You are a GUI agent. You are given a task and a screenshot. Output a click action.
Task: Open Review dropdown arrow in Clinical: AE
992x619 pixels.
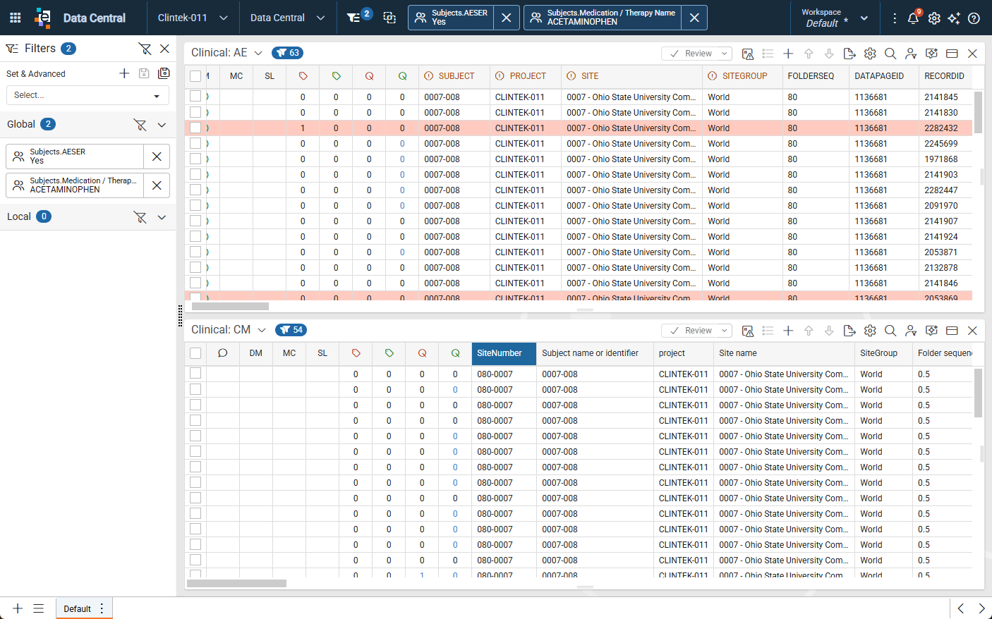(725, 54)
